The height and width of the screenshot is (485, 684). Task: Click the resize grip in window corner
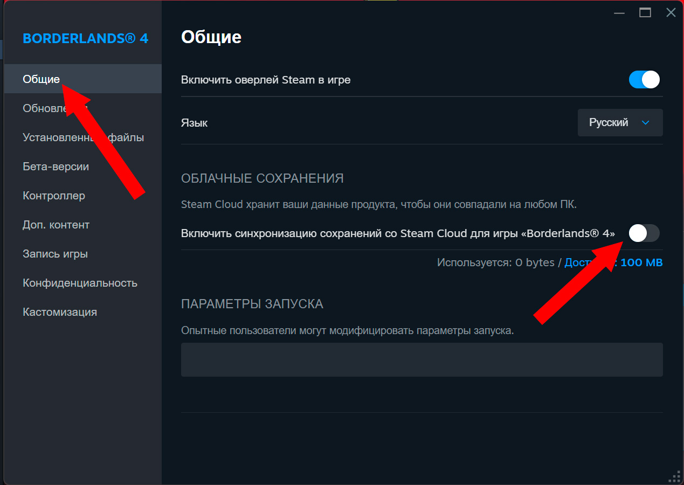coord(674,476)
